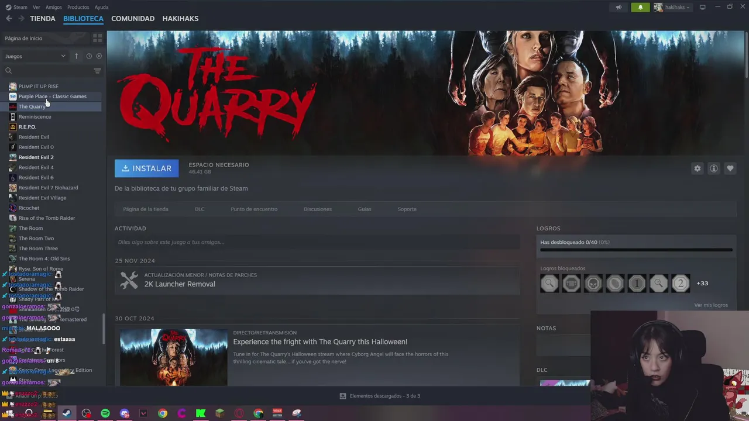
Task: Select Purple Place - Classic Games
Action: coord(54,96)
